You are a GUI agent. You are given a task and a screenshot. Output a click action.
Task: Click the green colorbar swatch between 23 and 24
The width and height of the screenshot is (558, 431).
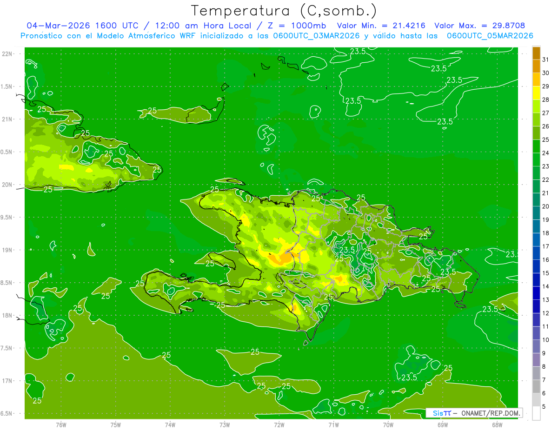coord(536,160)
